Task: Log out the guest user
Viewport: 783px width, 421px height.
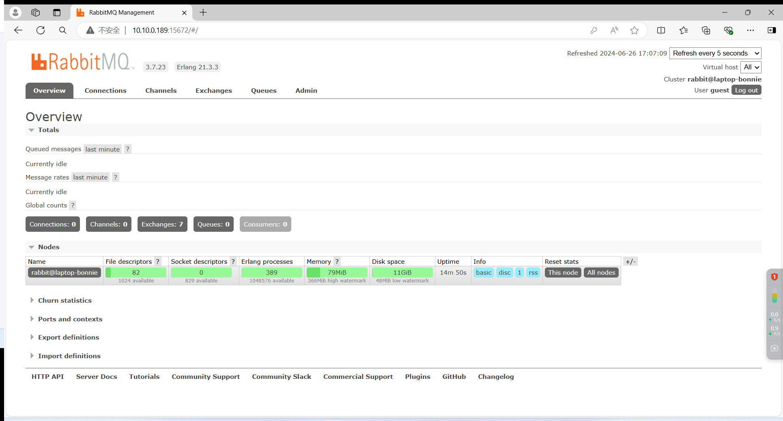Action: tap(746, 90)
